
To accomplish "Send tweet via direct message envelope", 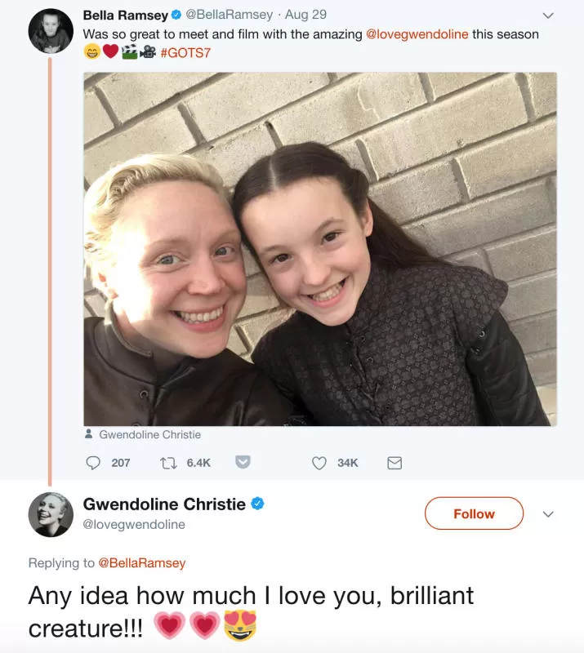I will coord(394,462).
